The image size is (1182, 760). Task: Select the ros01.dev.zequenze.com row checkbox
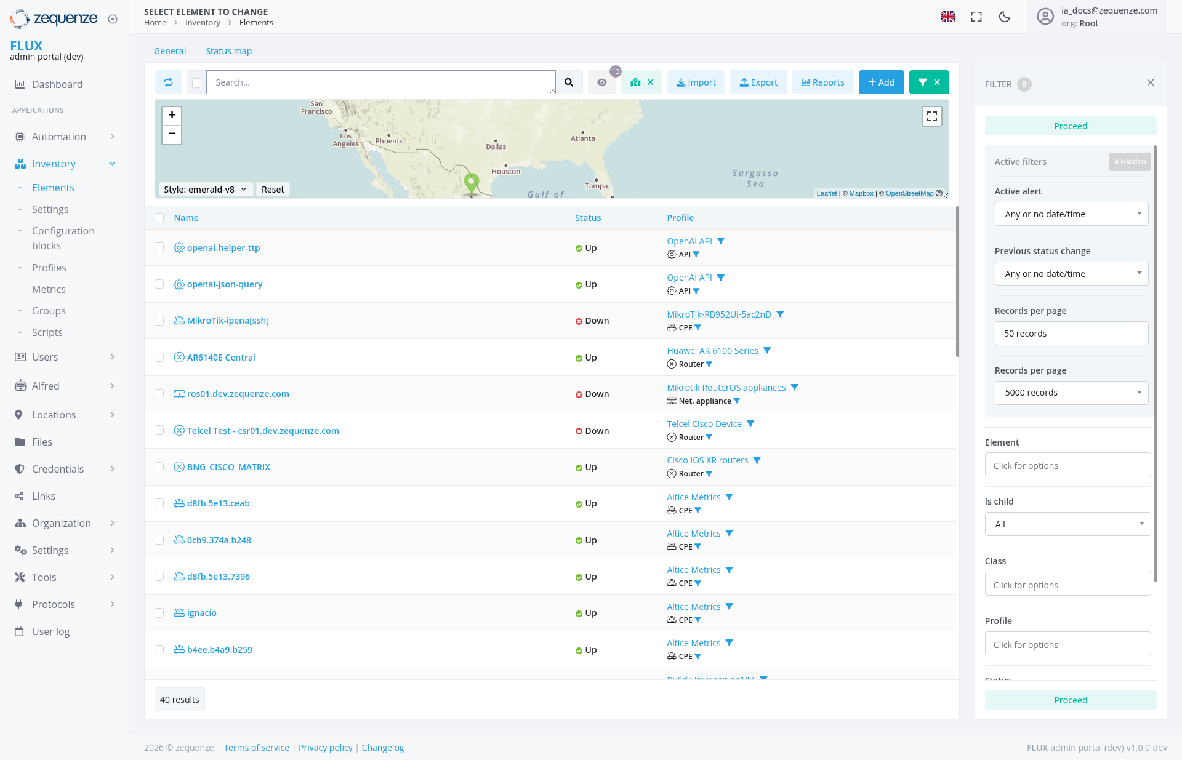click(x=159, y=394)
